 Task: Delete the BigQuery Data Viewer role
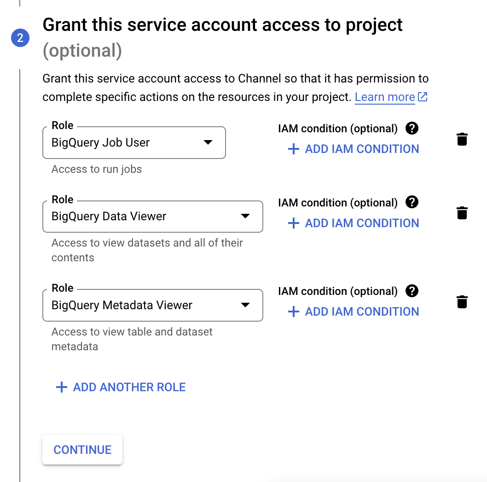click(x=463, y=213)
